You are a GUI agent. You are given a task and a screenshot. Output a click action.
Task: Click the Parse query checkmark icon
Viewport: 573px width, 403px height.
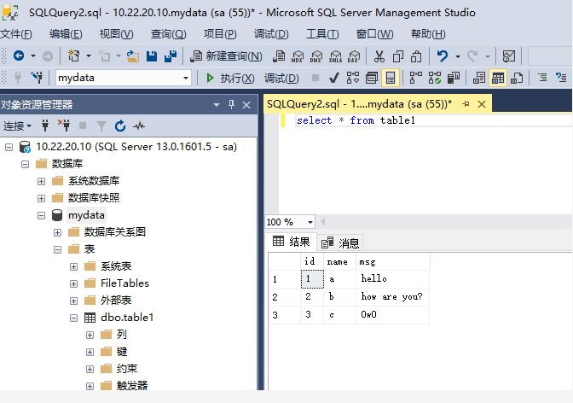coord(333,78)
